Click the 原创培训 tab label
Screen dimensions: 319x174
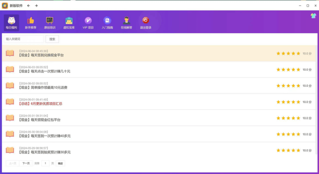click(x=50, y=28)
